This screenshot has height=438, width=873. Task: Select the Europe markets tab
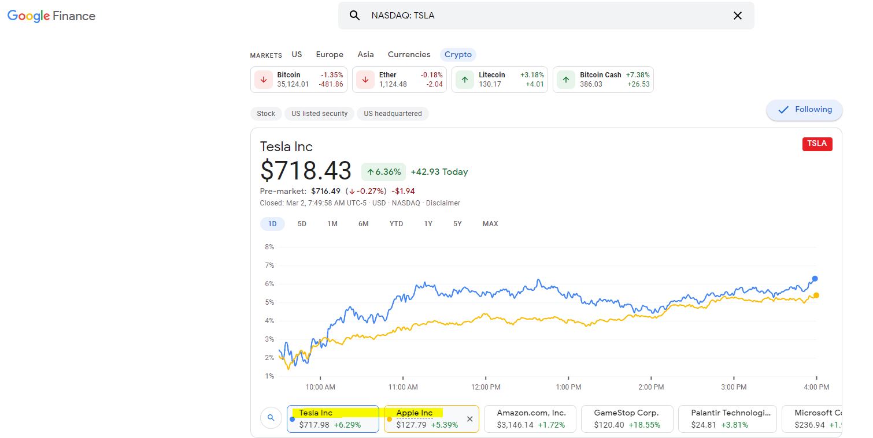pos(330,54)
